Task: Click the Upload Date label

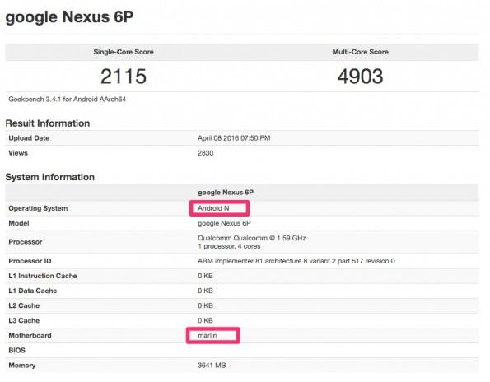Action: [x=29, y=138]
